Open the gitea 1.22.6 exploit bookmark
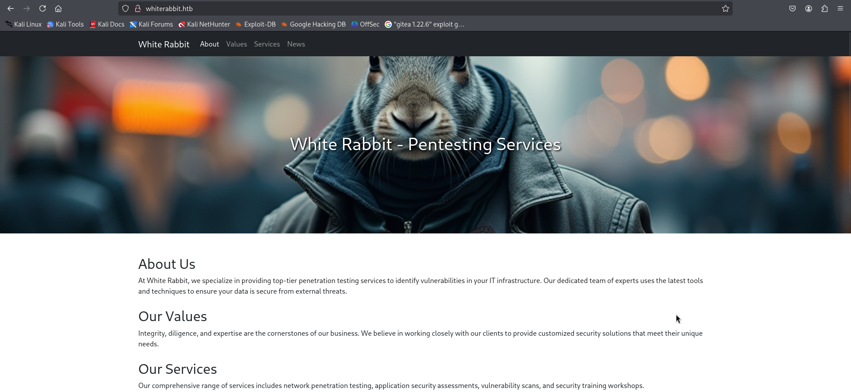This screenshot has height=392, width=851. tap(425, 24)
